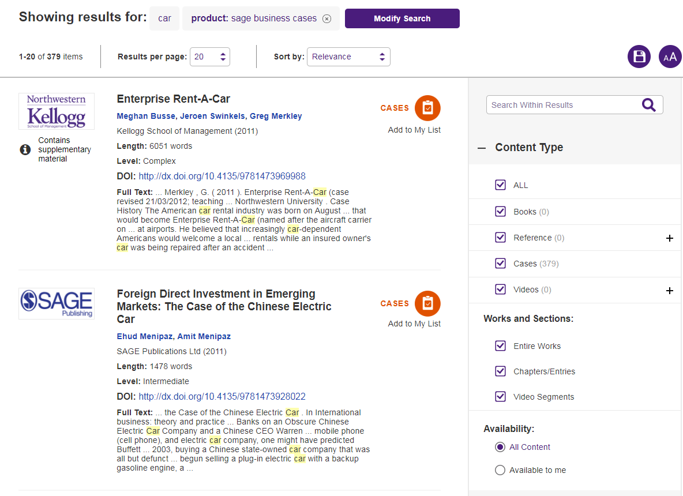The height and width of the screenshot is (496, 683).
Task: Click the text size AA icon
Action: 670,57
